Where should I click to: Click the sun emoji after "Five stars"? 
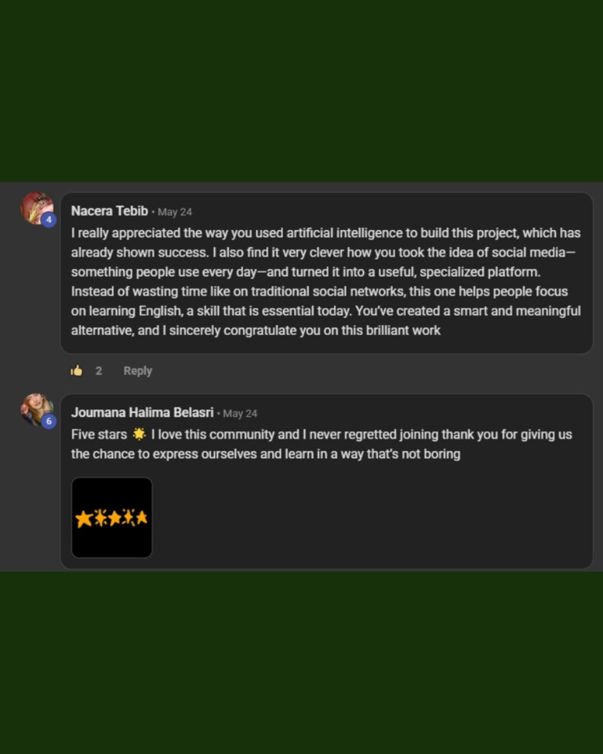[139, 434]
